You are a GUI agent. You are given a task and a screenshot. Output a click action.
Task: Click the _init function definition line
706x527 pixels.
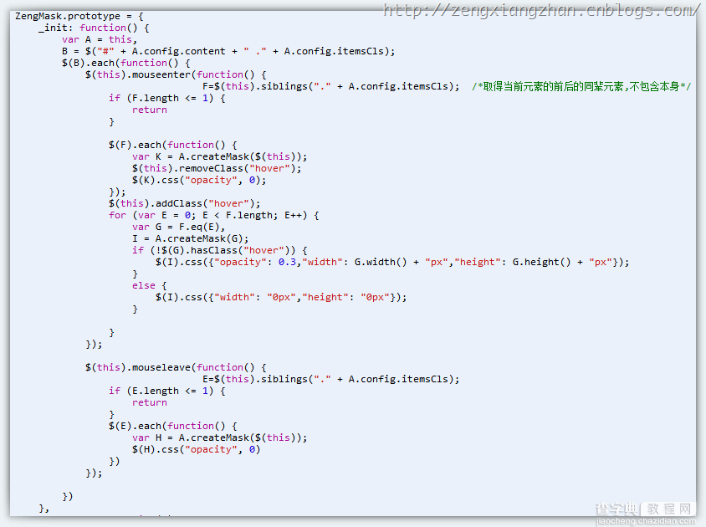(x=94, y=28)
